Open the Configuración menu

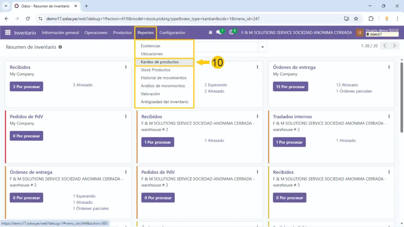click(172, 33)
